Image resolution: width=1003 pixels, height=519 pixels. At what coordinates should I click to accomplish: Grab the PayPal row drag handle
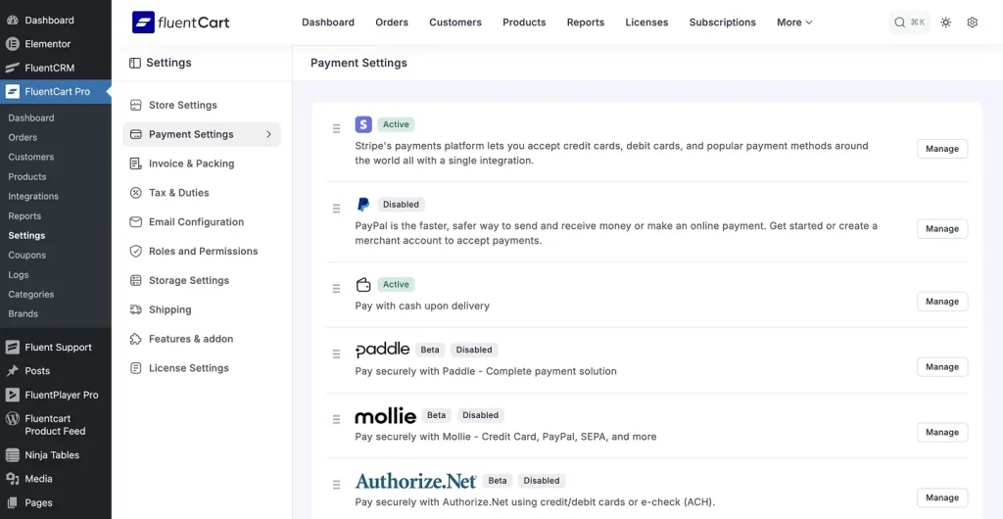336,209
